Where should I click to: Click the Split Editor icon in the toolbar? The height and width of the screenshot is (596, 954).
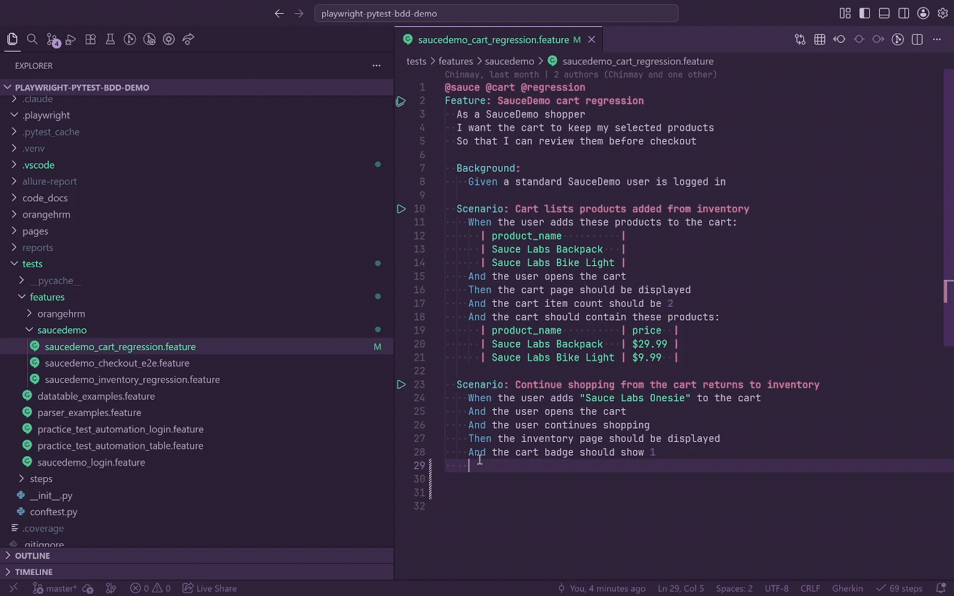click(917, 39)
